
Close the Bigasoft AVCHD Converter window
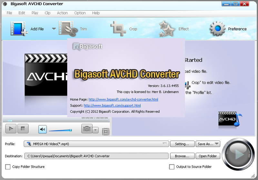point(244,4)
